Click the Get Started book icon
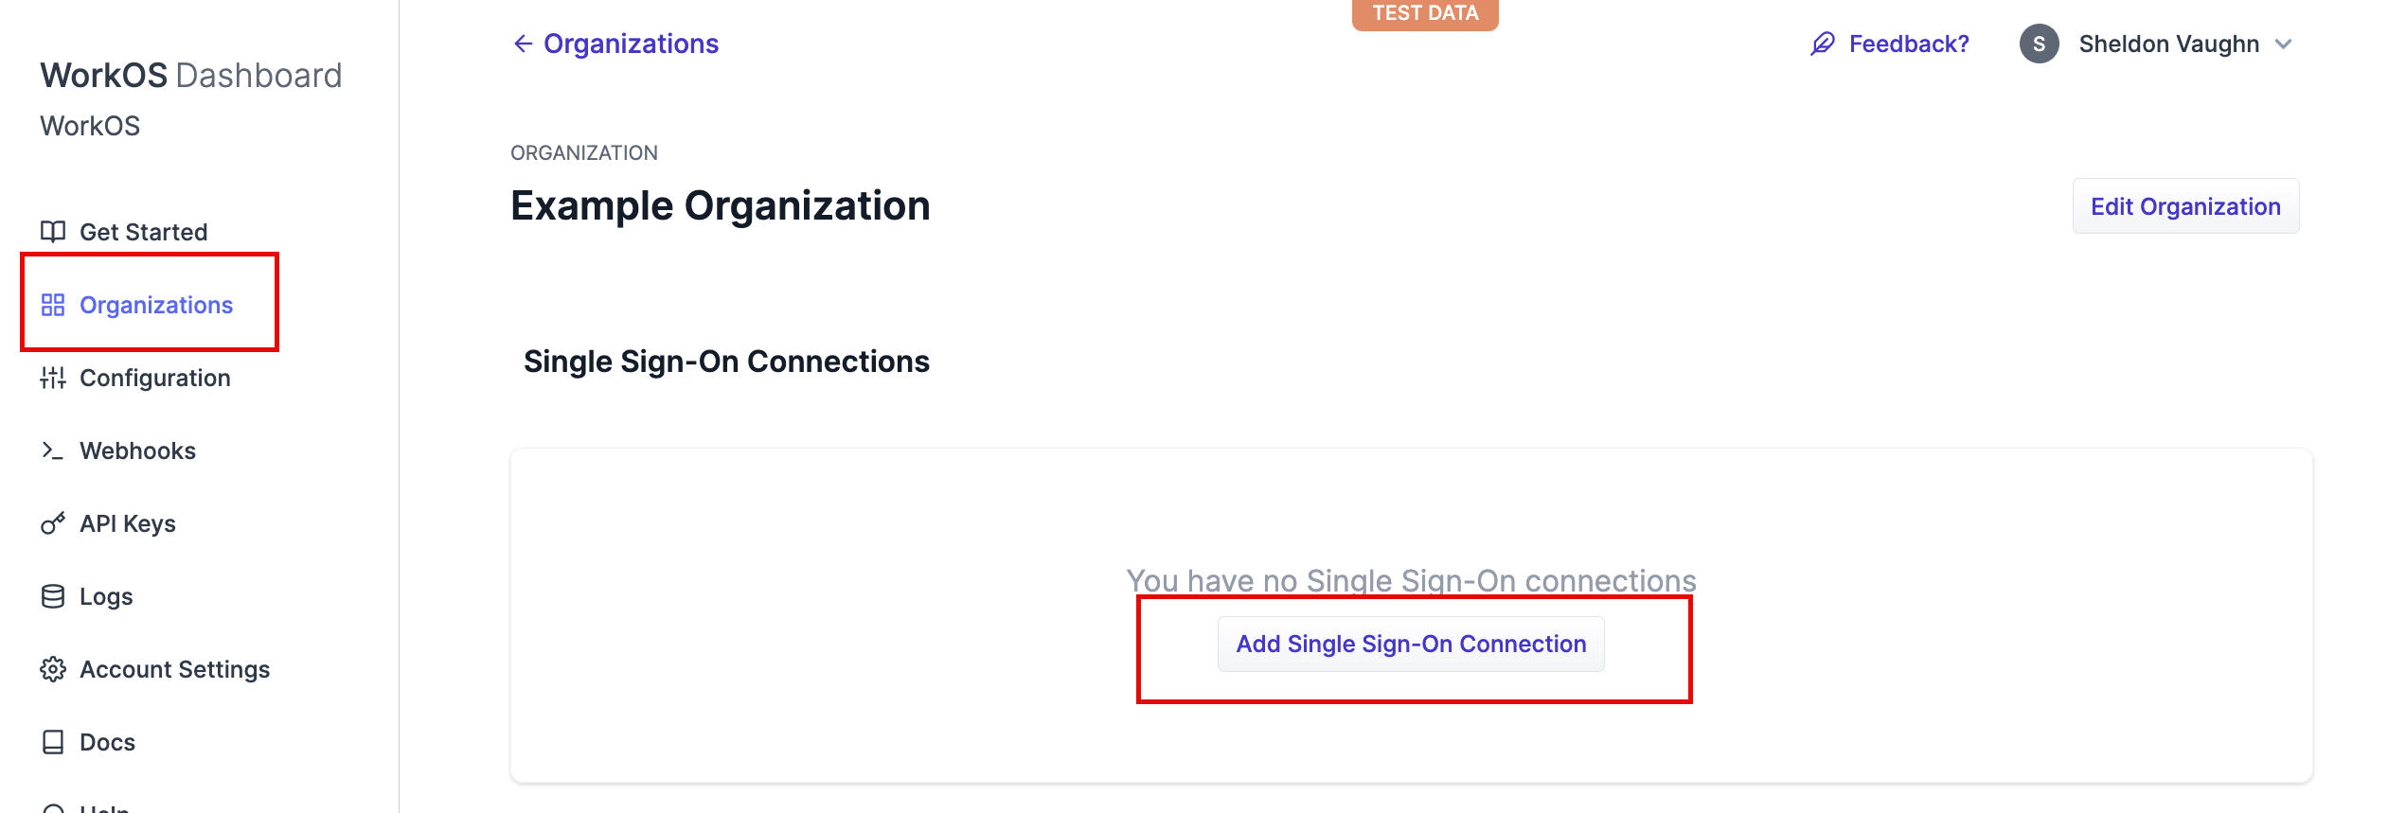The height and width of the screenshot is (813, 2388). [53, 232]
